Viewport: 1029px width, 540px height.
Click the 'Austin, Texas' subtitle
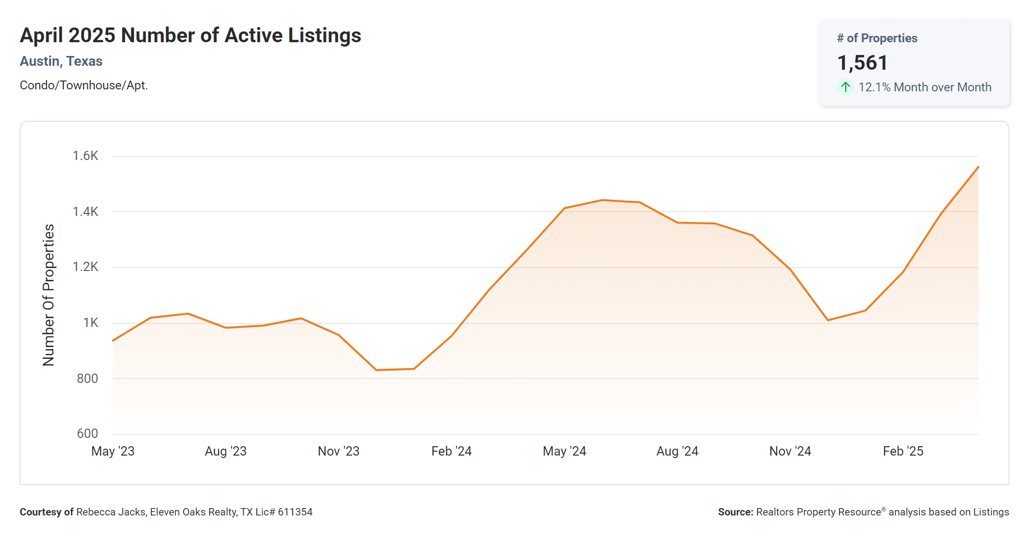click(x=61, y=61)
